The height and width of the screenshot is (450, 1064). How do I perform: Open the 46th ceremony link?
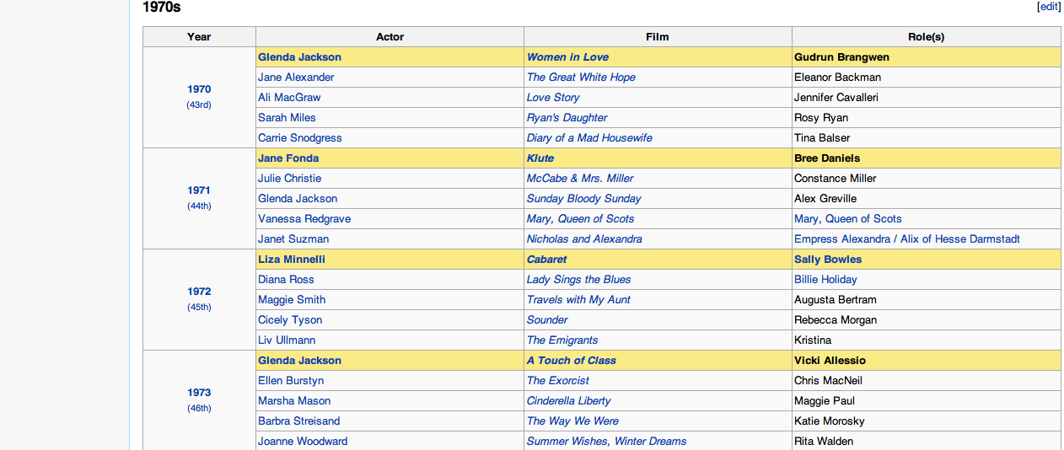coord(199,408)
